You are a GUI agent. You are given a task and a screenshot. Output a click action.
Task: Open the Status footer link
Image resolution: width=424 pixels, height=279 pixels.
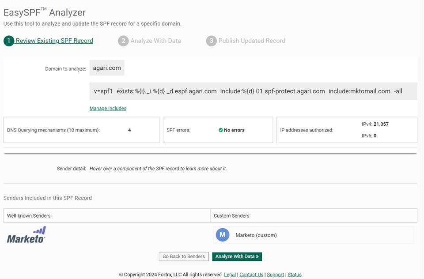[x=294, y=275]
